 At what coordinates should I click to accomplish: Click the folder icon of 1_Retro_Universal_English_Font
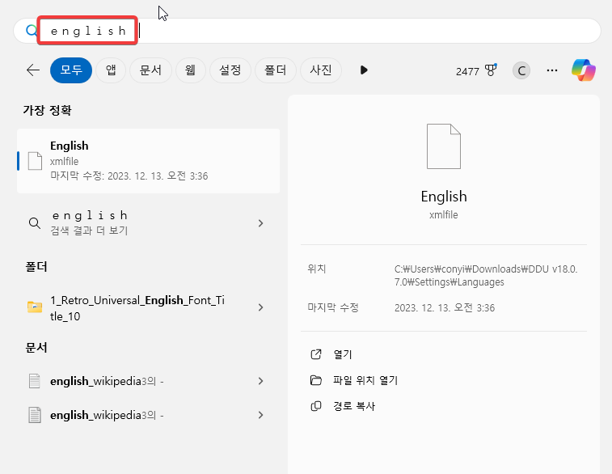(x=35, y=307)
